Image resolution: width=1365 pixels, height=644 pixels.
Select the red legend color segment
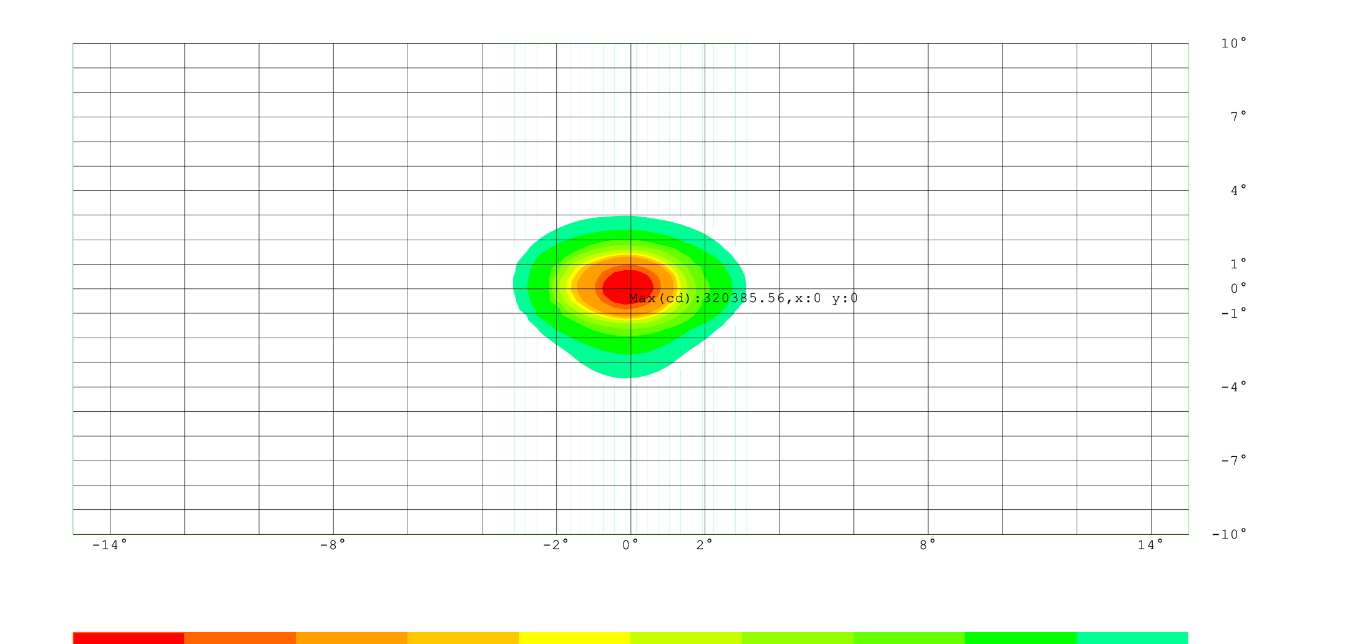coord(129,638)
